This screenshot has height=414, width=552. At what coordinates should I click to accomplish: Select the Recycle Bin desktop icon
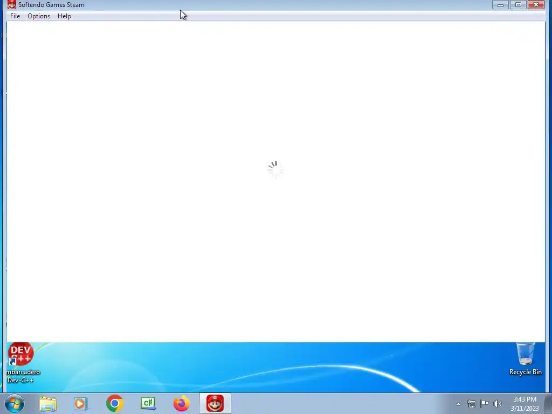pos(525,358)
